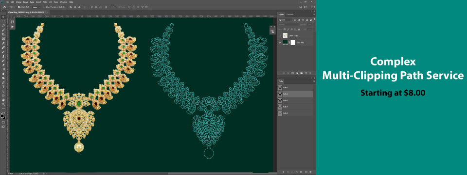Image resolution: width=467 pixels, height=175 pixels.
Task: Open the Window menu
Action: [63, 2]
